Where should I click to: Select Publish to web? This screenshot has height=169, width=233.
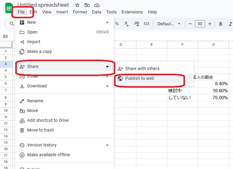(x=154, y=78)
